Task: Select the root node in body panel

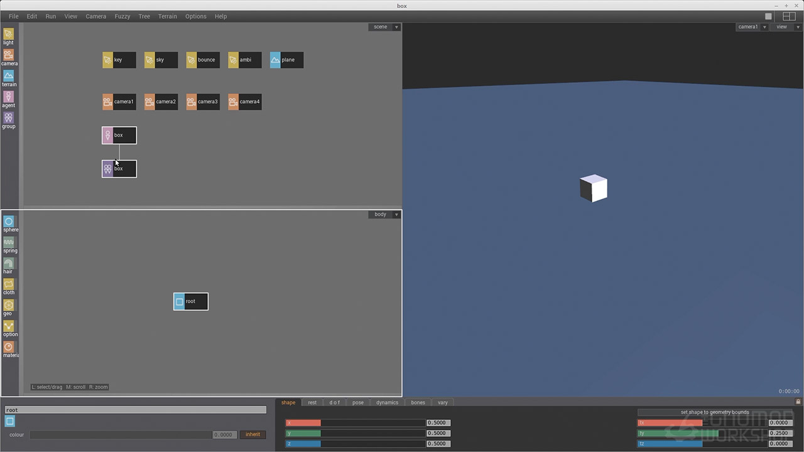Action: point(191,301)
